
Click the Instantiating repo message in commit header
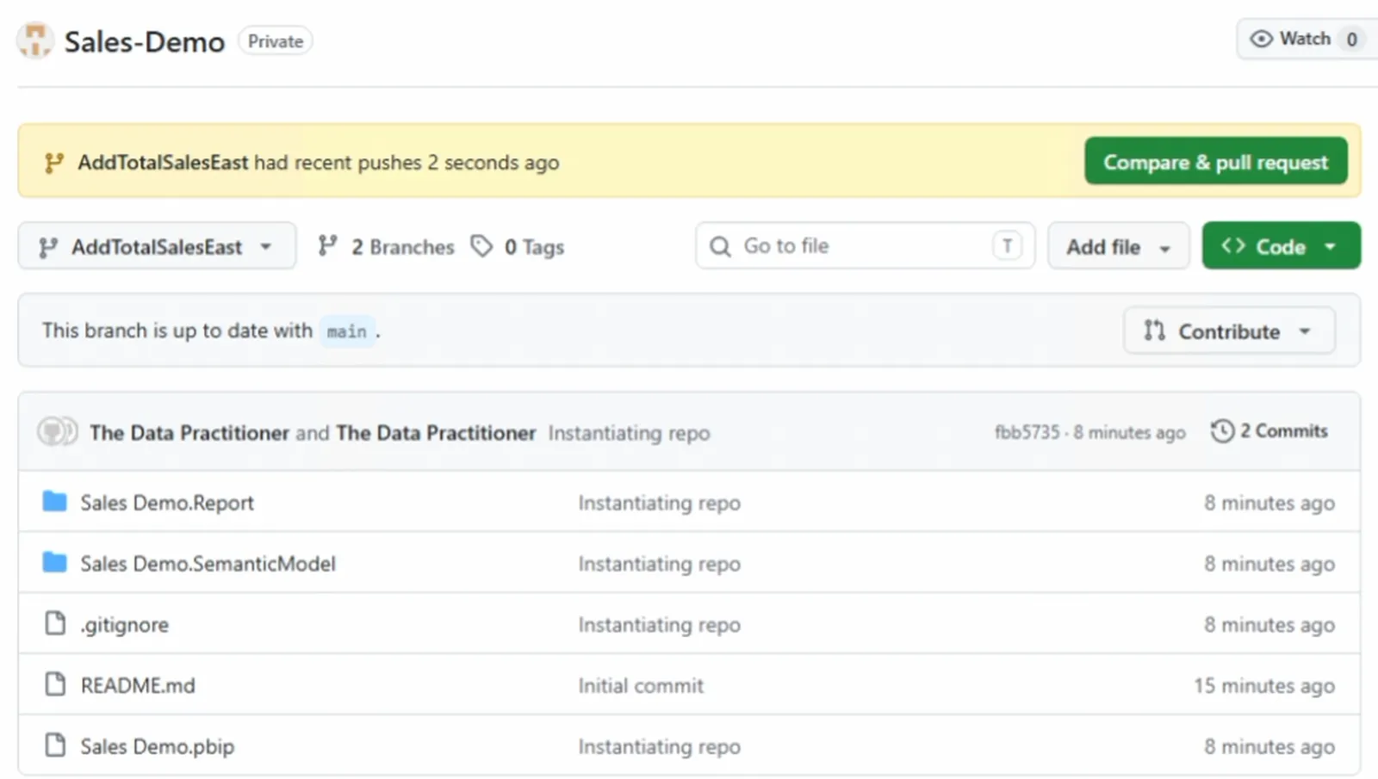629,433
